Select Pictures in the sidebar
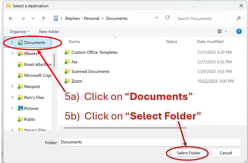Image resolution: width=248 pixels, height=163 pixels. 31,108
